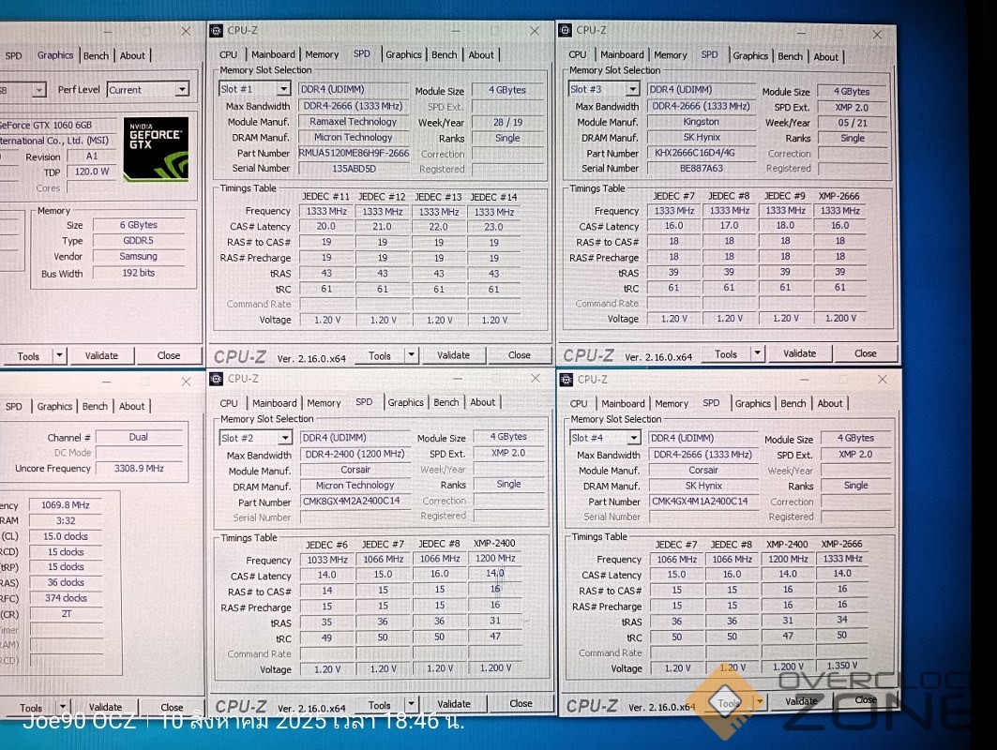Click CPU-Z title icon of Slot #1 window
This screenshot has height=750, width=997.
click(216, 30)
